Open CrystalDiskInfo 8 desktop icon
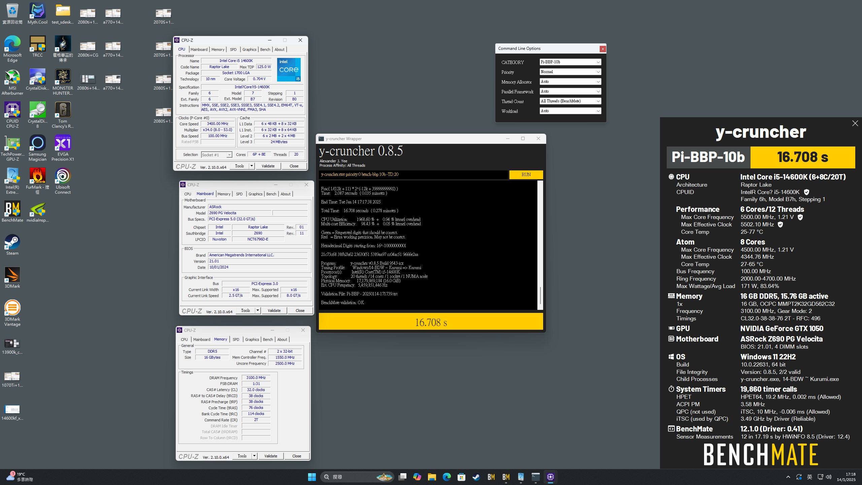 pyautogui.click(x=37, y=115)
